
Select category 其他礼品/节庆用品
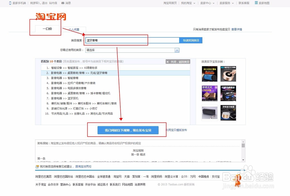(116, 114)
